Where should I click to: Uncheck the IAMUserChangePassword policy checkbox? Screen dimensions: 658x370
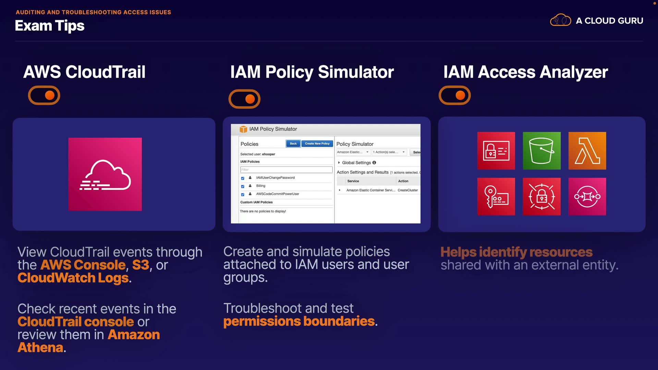click(243, 178)
